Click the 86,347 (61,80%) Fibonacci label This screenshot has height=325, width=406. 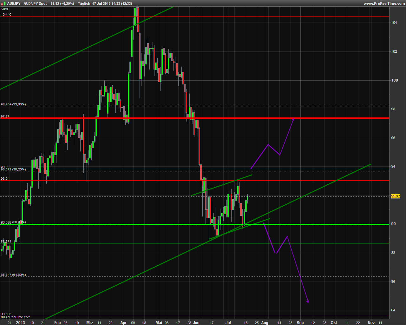click(13, 275)
